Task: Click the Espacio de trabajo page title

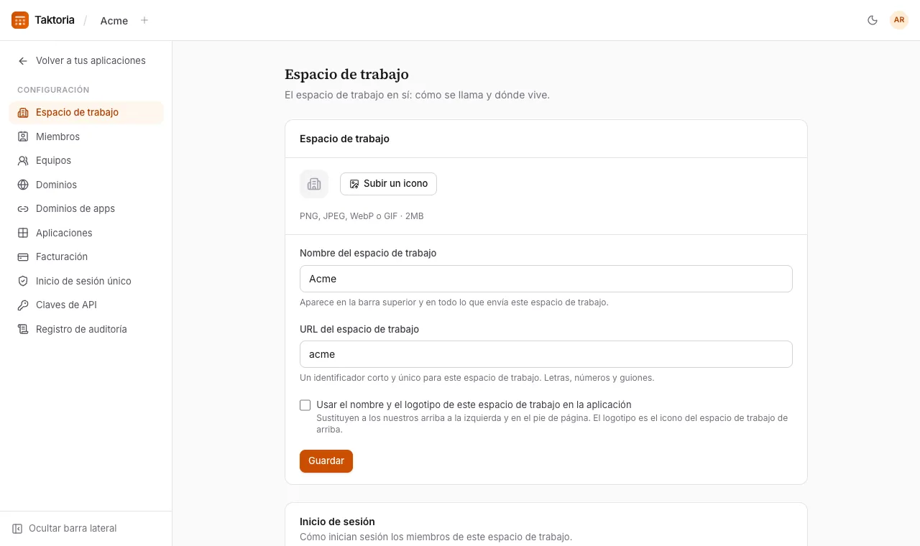Action: click(x=346, y=74)
